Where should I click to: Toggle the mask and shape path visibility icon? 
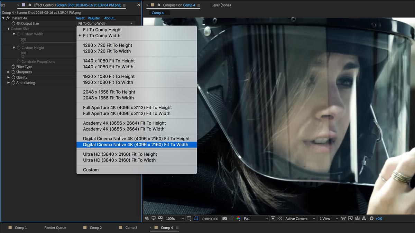[x=196, y=219]
